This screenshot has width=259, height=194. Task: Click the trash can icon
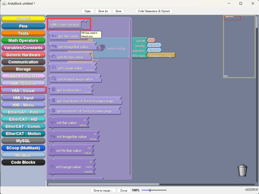[x=242, y=170]
